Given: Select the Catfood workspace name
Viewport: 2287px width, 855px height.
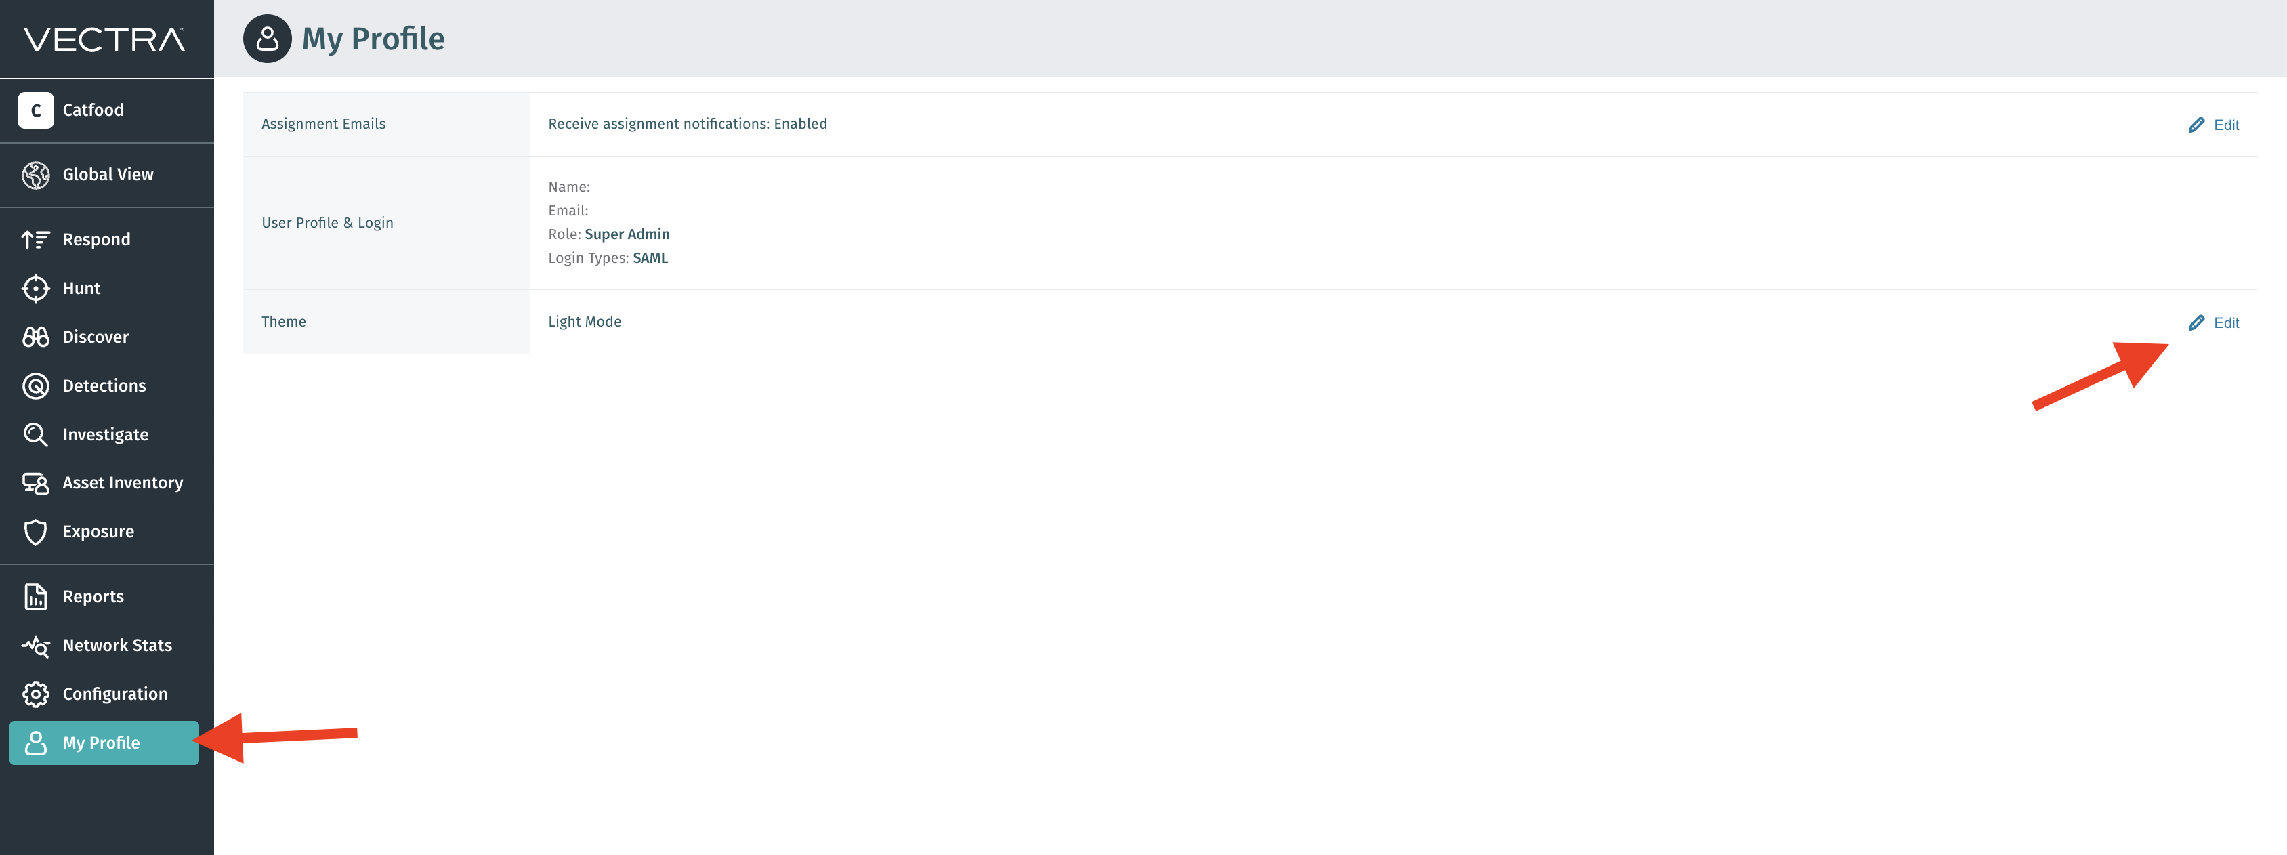Looking at the screenshot, I should click(x=93, y=110).
